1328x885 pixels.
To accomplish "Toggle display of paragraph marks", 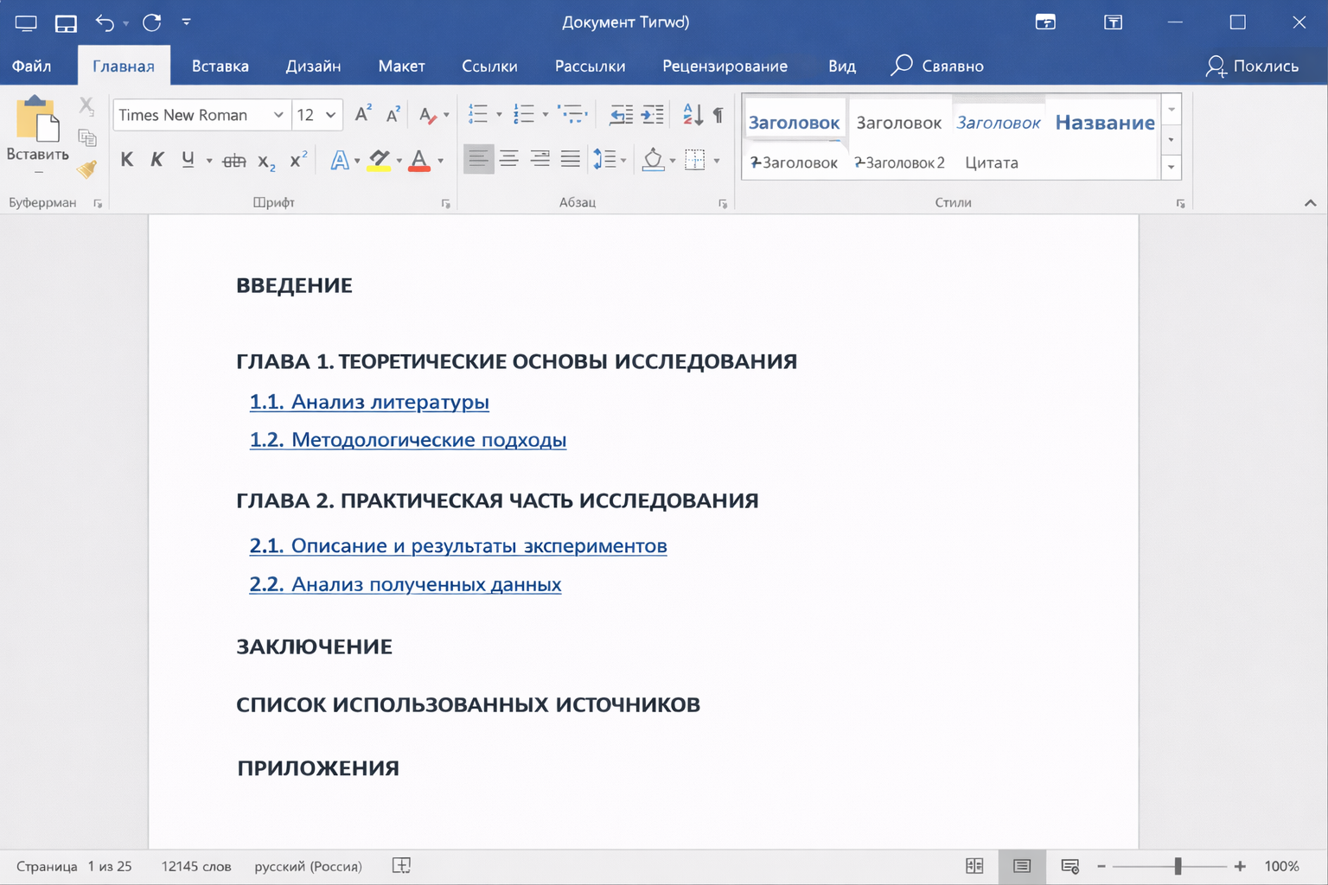I will click(718, 113).
